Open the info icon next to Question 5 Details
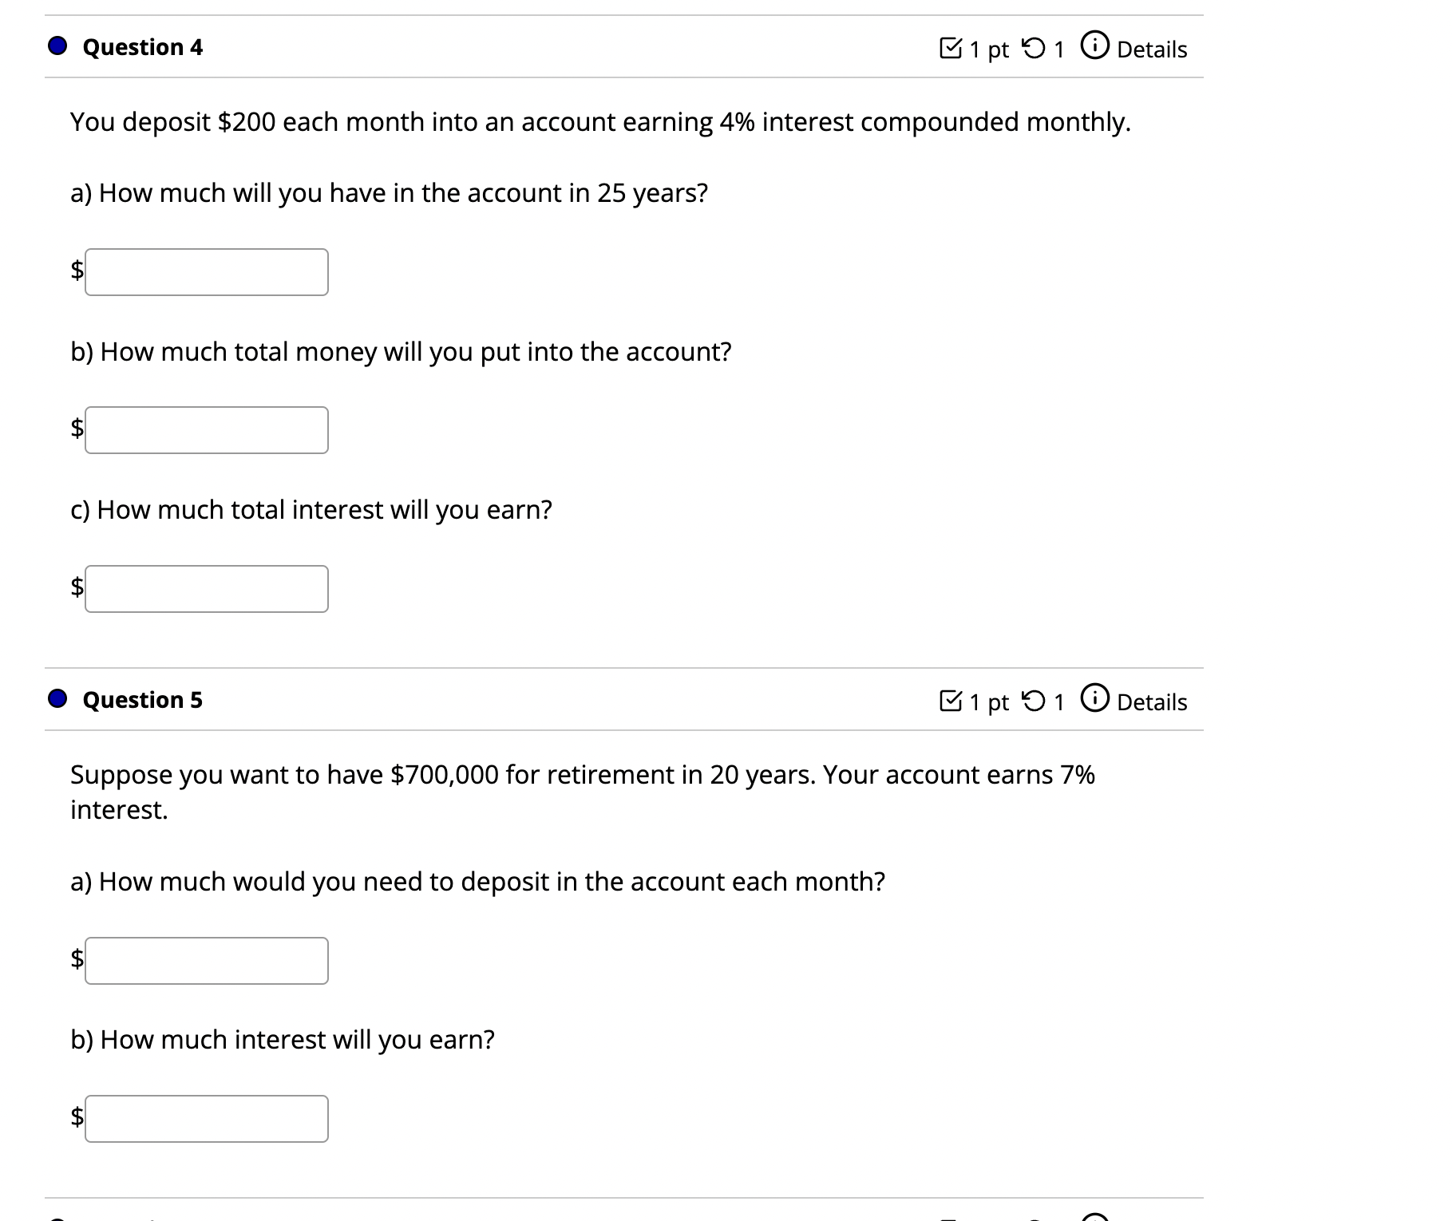 [x=1094, y=701]
